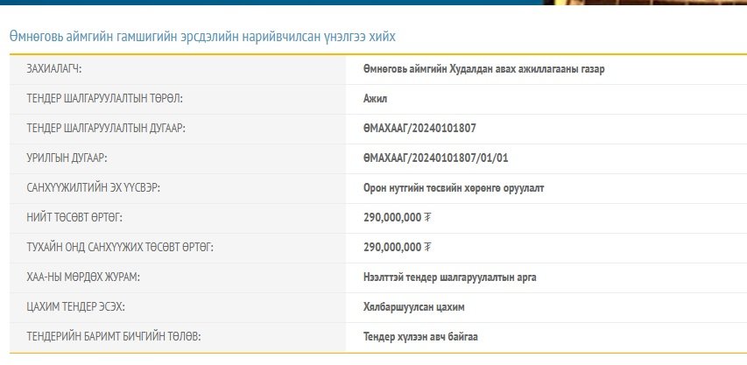Click the САНХҮҮЖИЛТИЙН ЭХ ҮҮСВЭР label
The image size is (747, 365).
[94, 187]
